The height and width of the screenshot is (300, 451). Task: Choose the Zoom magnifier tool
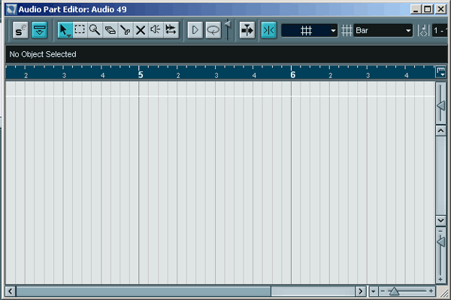pyautogui.click(x=95, y=30)
